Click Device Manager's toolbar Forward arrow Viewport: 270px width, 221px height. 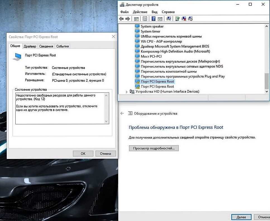click(128, 19)
